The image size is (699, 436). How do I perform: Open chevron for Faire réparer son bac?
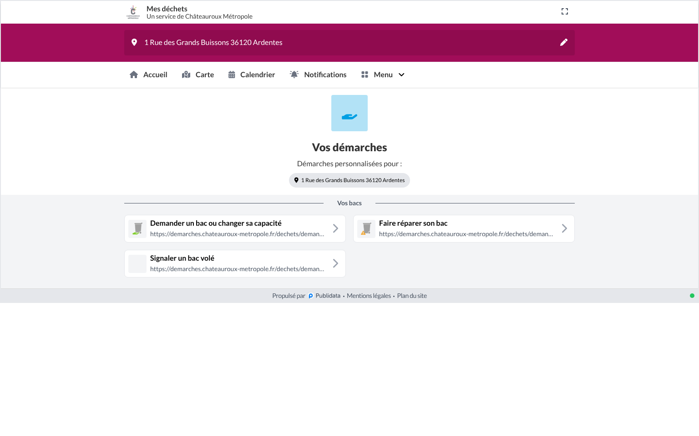[564, 228]
